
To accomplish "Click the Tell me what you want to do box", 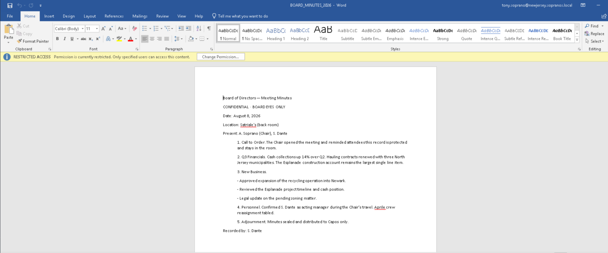I will 240,16.
